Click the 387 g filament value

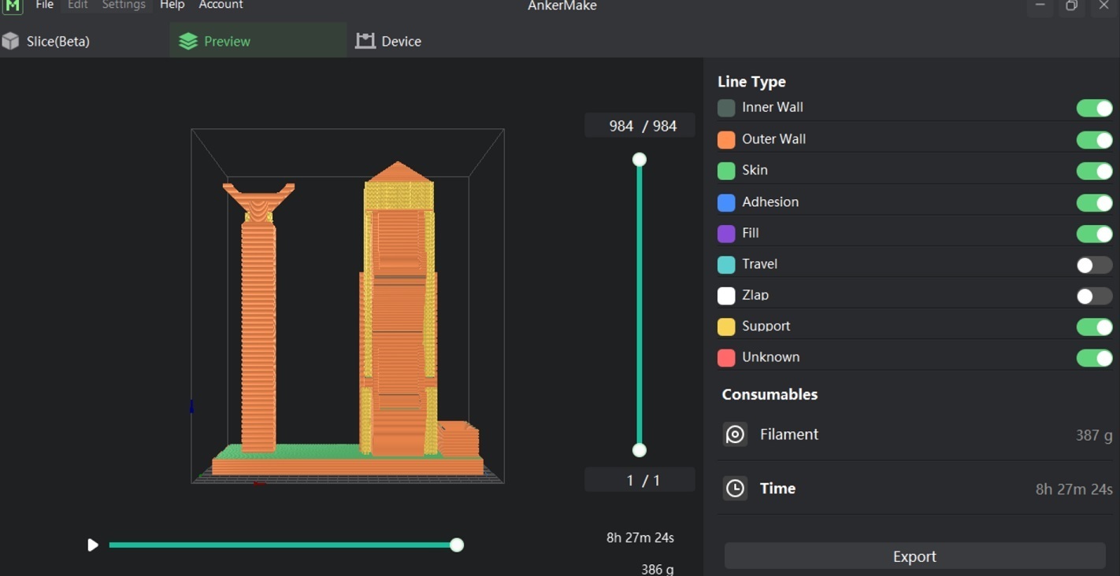pyautogui.click(x=1094, y=435)
